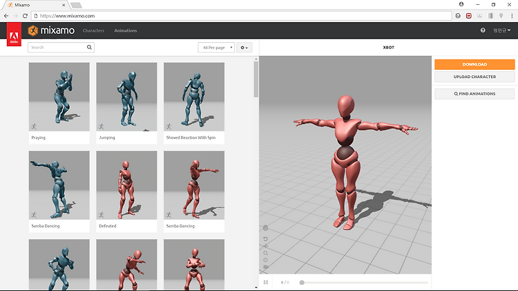Open the 48 Per page dropdown

216,47
